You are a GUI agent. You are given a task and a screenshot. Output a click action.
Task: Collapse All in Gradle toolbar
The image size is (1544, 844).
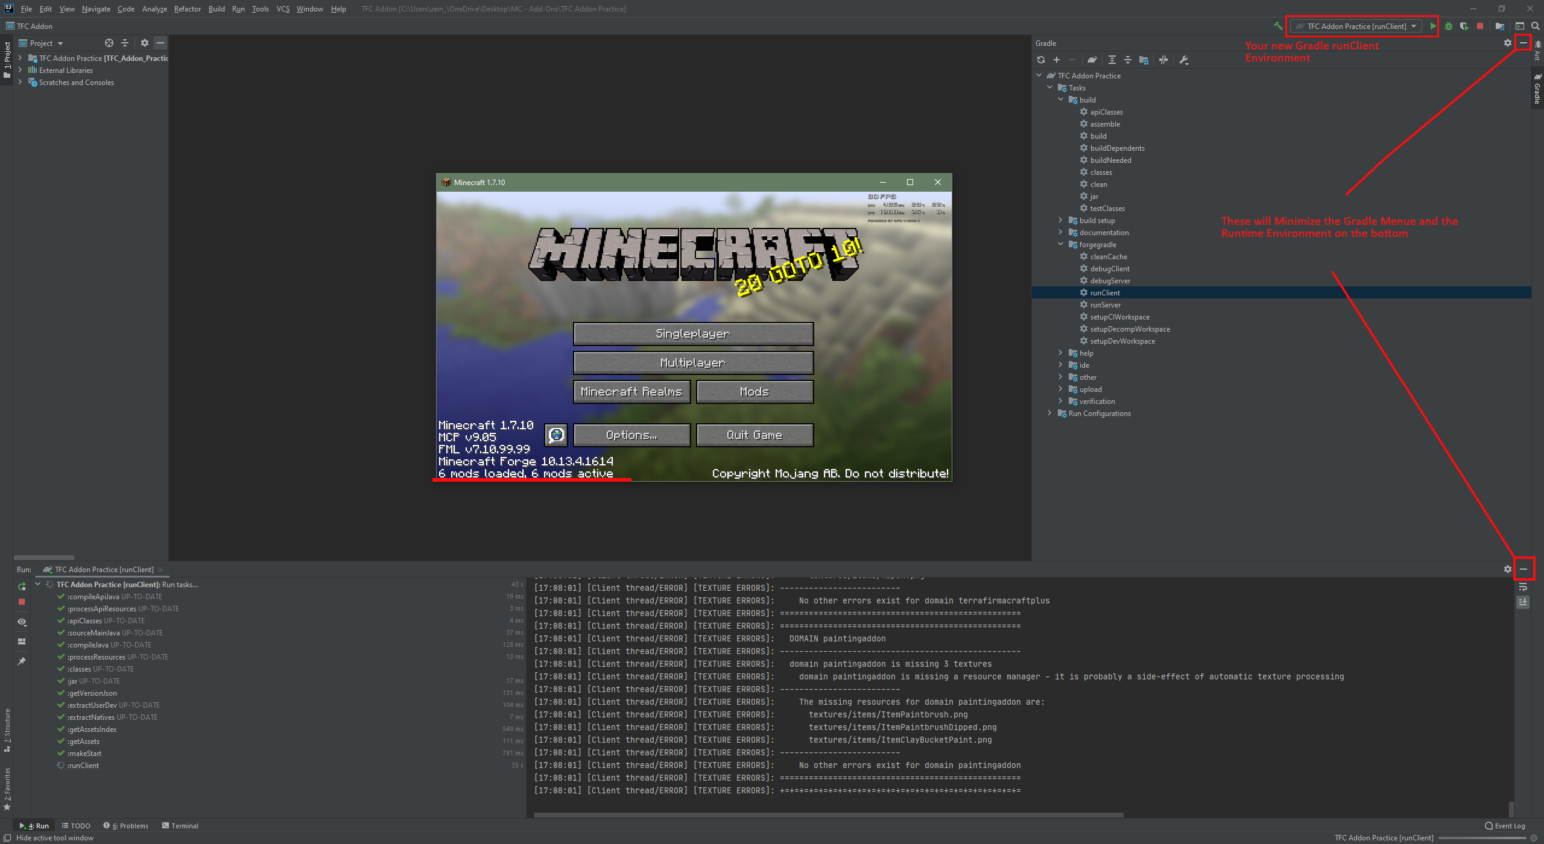[x=1127, y=60]
